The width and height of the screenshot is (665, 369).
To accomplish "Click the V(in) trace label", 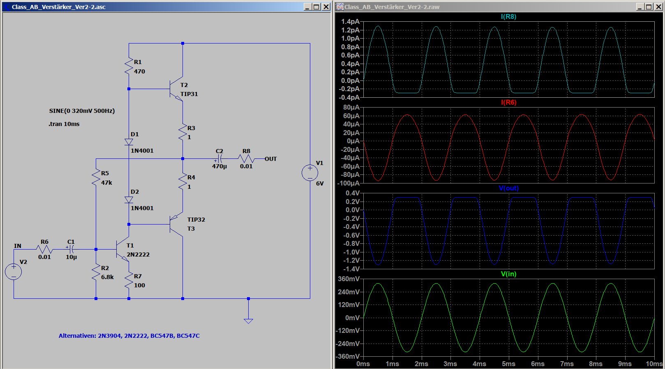I will [508, 274].
